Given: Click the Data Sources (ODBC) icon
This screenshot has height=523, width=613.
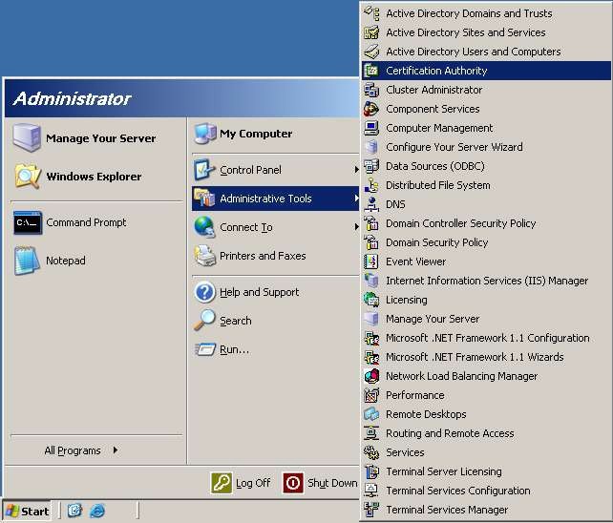Looking at the screenshot, I should point(371,166).
